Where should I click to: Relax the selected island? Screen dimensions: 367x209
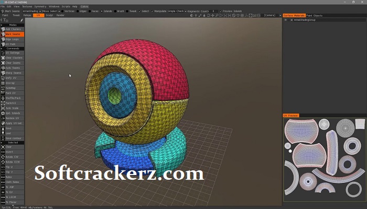click(x=12, y=177)
